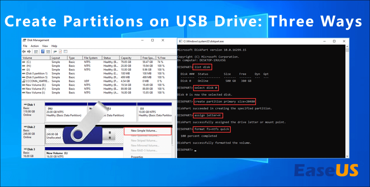Click the Forward arrow in Disk Management toolbar
The image size is (370, 187).
pyautogui.click(x=29, y=52)
